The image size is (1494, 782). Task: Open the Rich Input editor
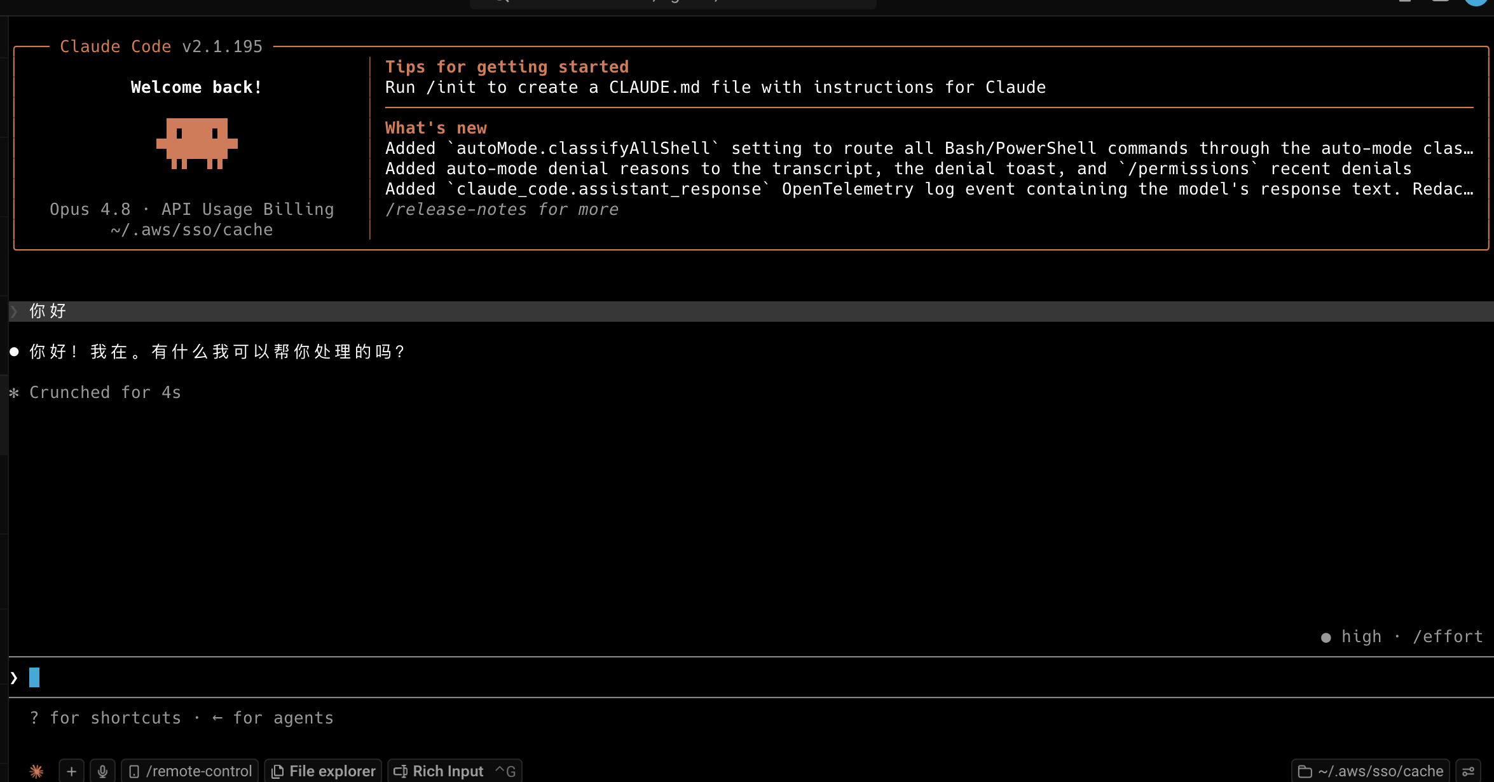455,771
